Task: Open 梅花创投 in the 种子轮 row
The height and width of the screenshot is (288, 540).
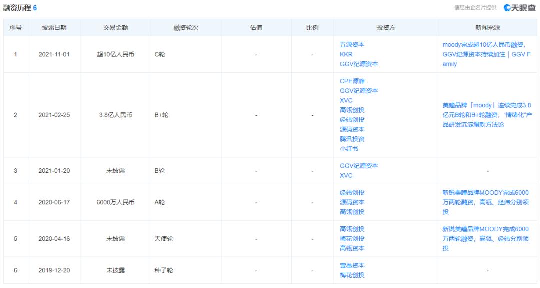Action: coord(352,275)
